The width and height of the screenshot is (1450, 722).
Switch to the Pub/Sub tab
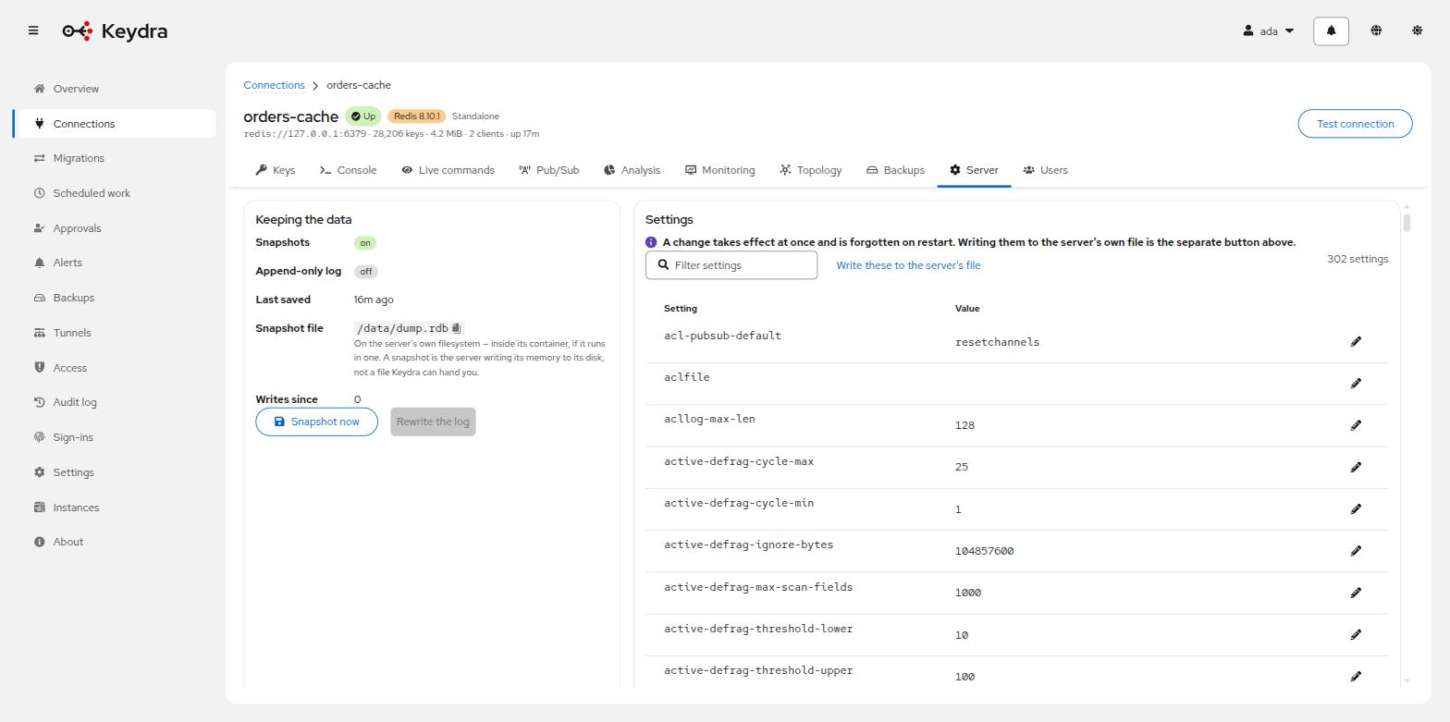point(549,170)
